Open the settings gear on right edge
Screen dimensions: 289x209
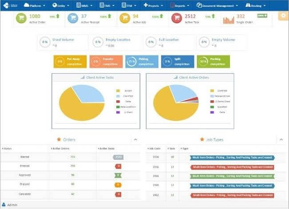[283, 16]
